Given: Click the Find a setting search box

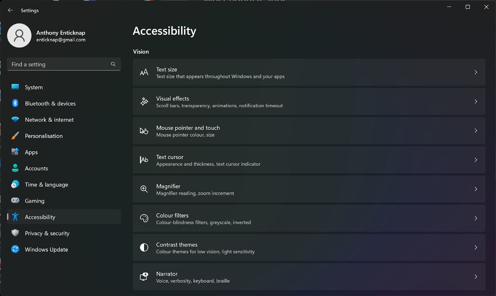Looking at the screenshot, I should pyautogui.click(x=64, y=64).
